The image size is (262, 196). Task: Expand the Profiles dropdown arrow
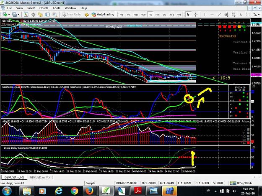coord(18,15)
